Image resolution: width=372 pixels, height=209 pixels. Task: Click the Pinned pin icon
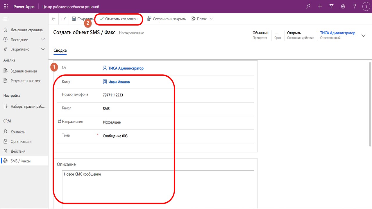[x=5, y=49]
